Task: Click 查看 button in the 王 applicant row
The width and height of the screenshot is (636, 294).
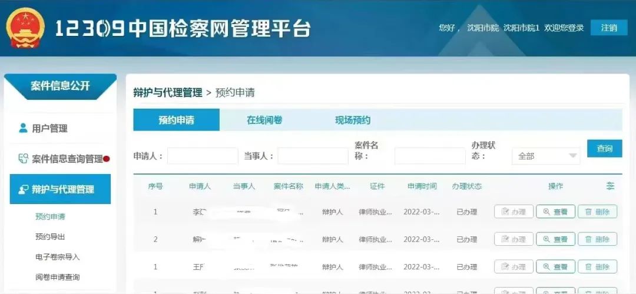Action: [555, 267]
